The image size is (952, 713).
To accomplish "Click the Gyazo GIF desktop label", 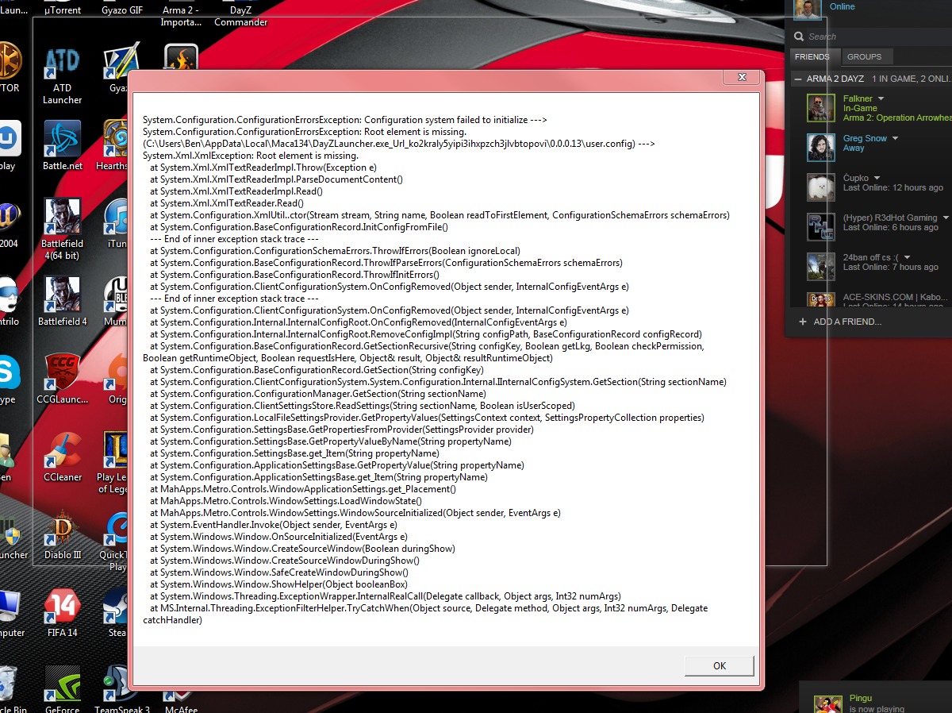I will (123, 10).
